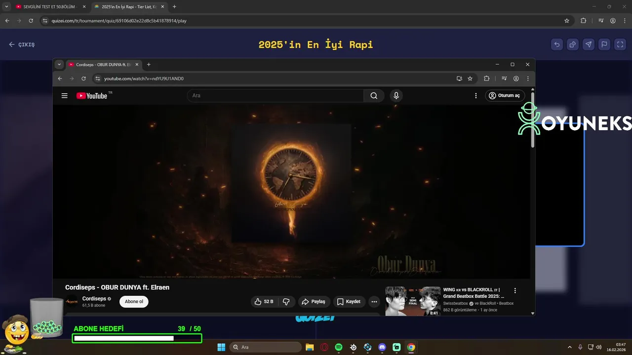632x355 pixels.
Task: Bookmark the Quizei page with star
Action: (567, 21)
